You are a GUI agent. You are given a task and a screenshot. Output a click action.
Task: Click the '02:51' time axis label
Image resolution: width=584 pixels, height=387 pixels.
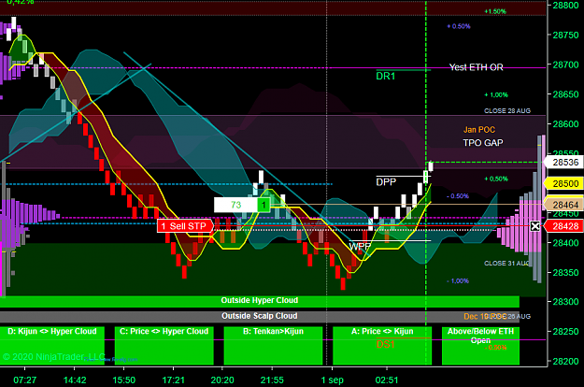387,380
